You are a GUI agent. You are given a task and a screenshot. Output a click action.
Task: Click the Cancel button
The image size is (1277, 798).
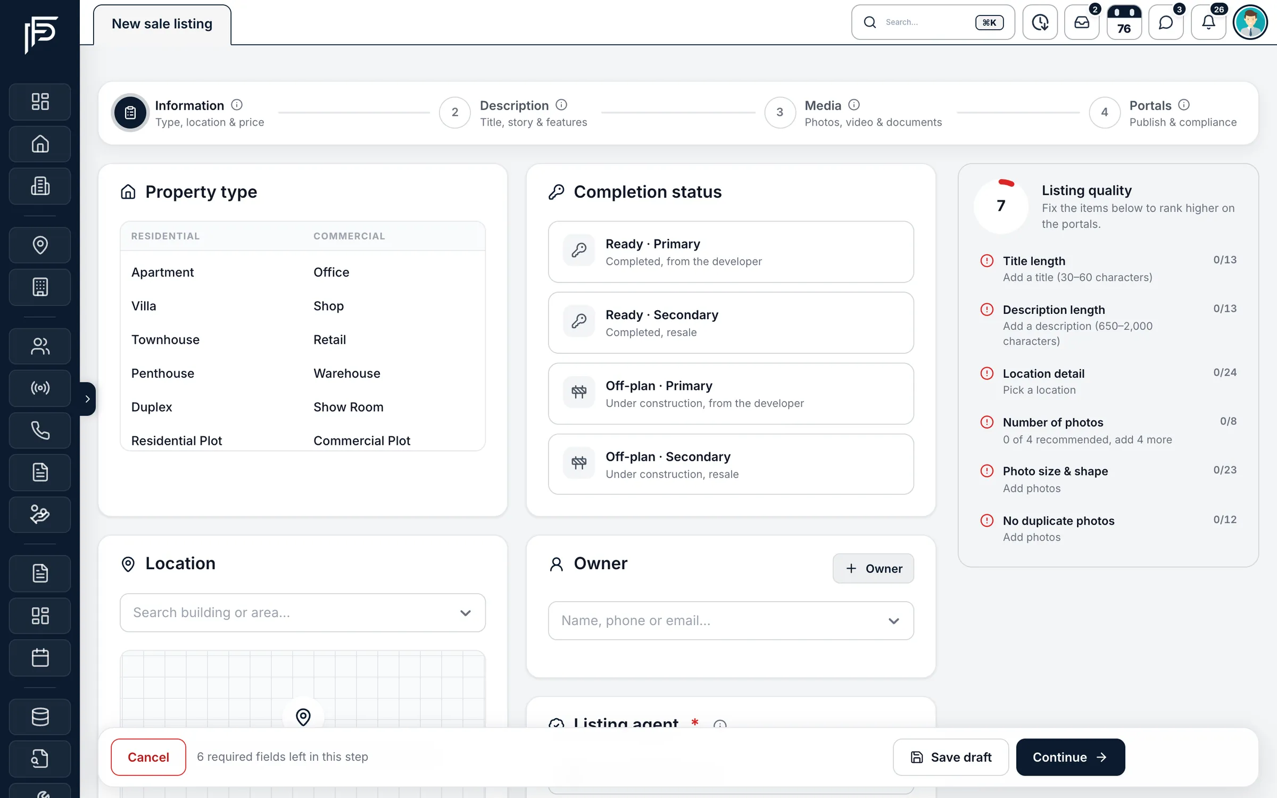(x=148, y=757)
